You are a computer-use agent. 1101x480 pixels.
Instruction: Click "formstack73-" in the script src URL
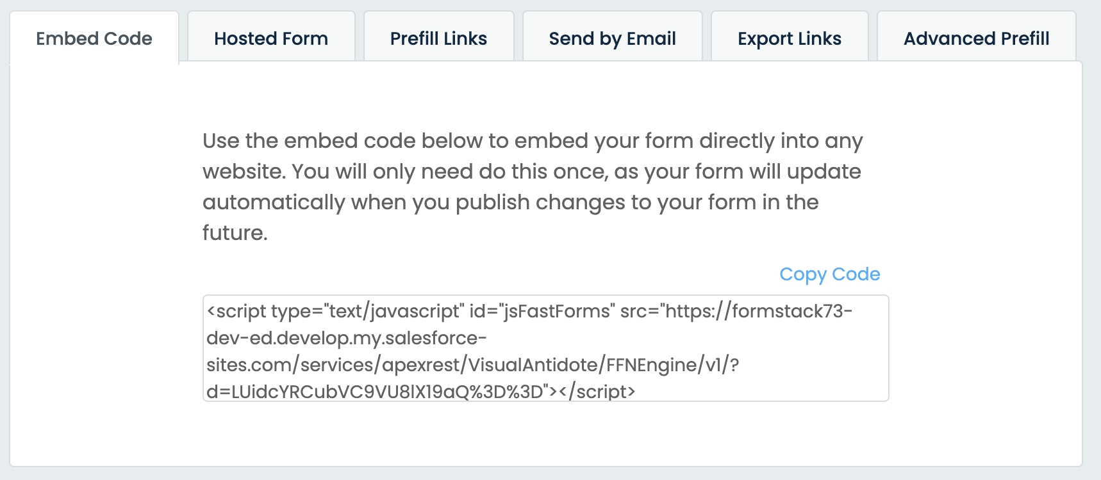[x=792, y=311]
